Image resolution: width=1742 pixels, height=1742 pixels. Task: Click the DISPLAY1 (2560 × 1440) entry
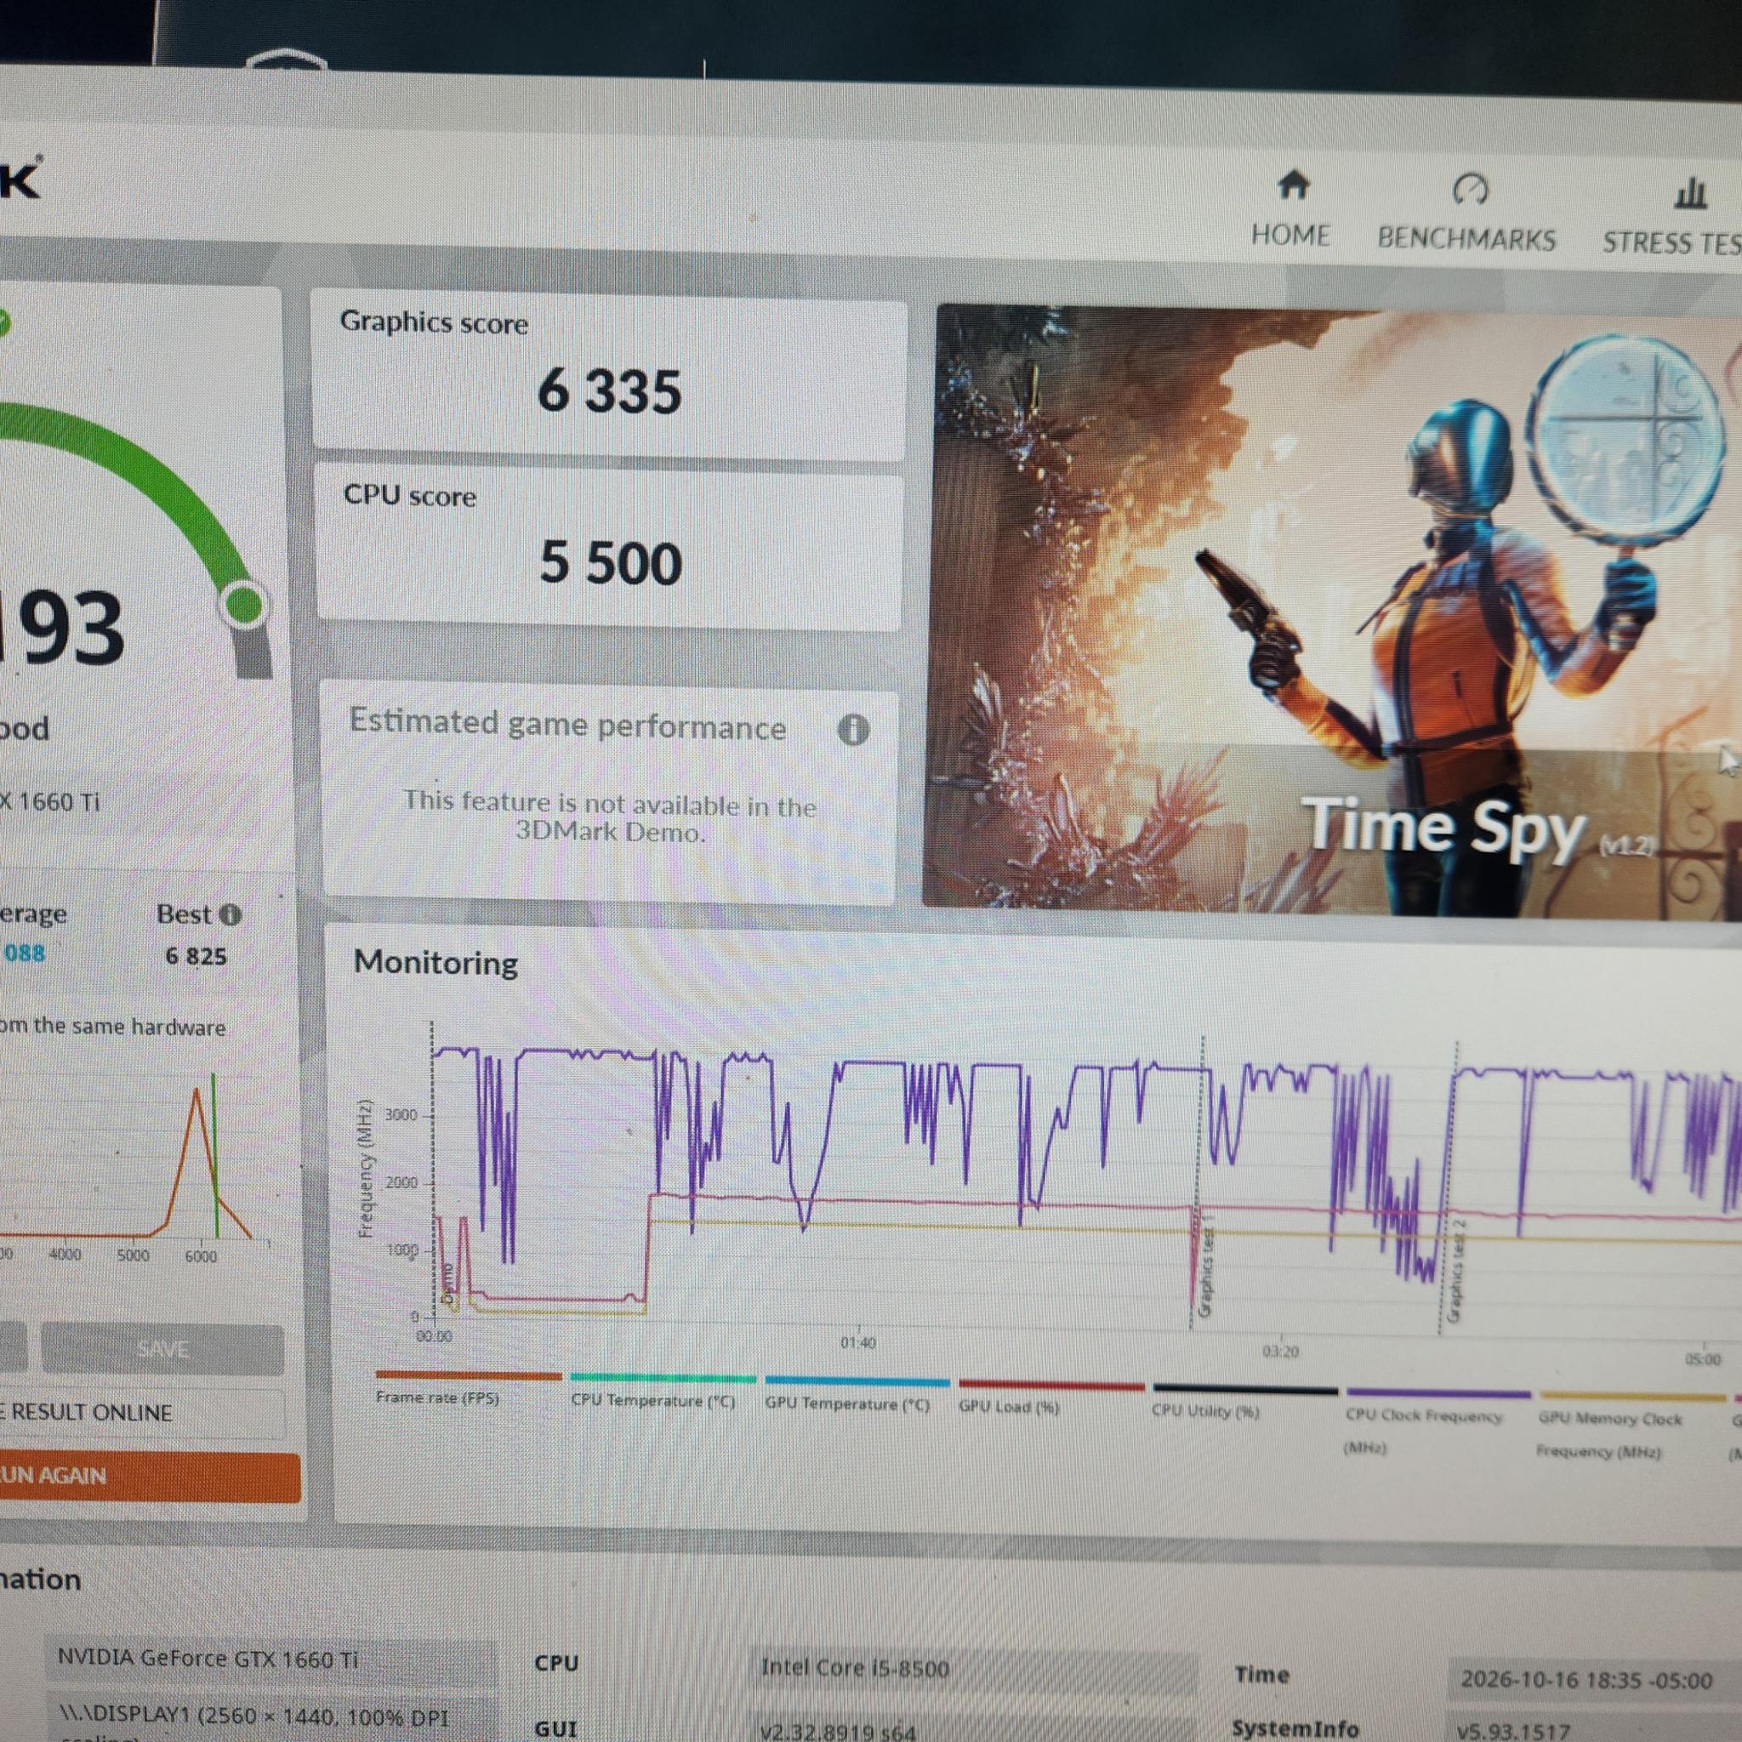pyautogui.click(x=270, y=1716)
